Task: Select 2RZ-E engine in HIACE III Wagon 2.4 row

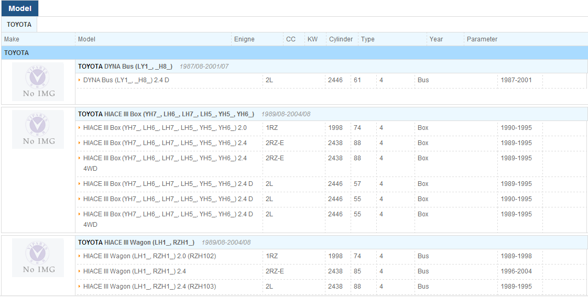Action: pyautogui.click(x=275, y=271)
